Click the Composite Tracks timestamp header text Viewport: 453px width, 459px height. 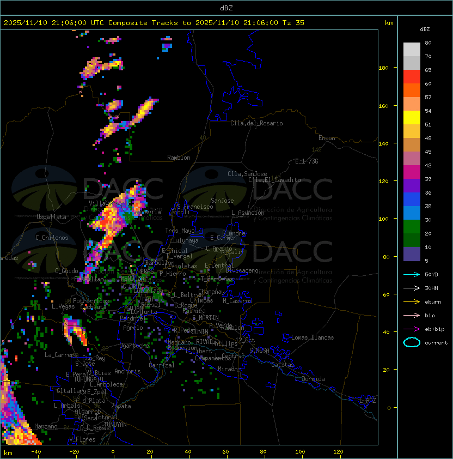pyautogui.click(x=154, y=22)
